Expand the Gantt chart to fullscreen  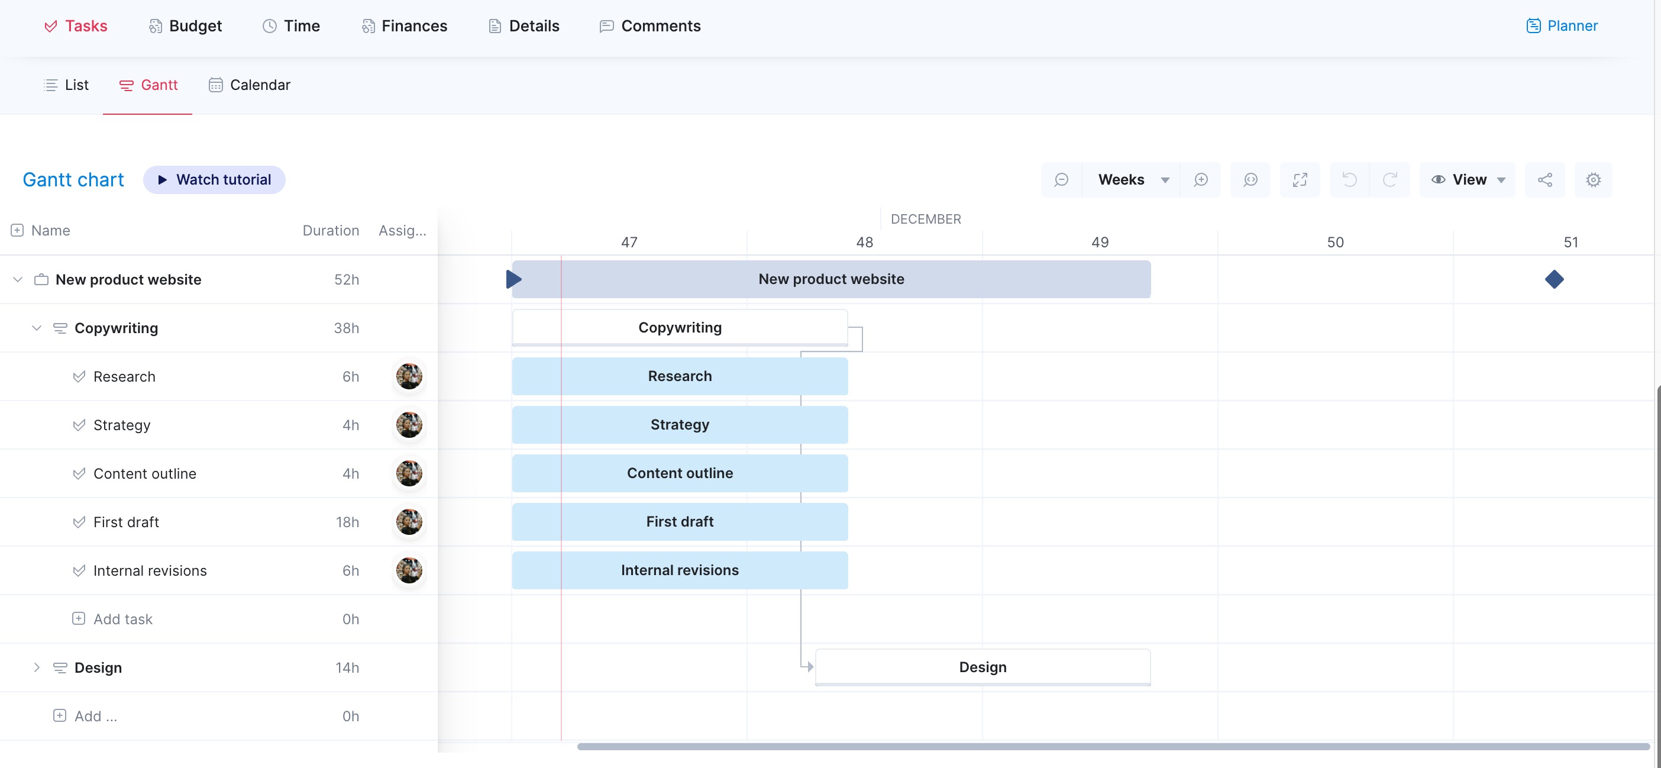pos(1300,179)
